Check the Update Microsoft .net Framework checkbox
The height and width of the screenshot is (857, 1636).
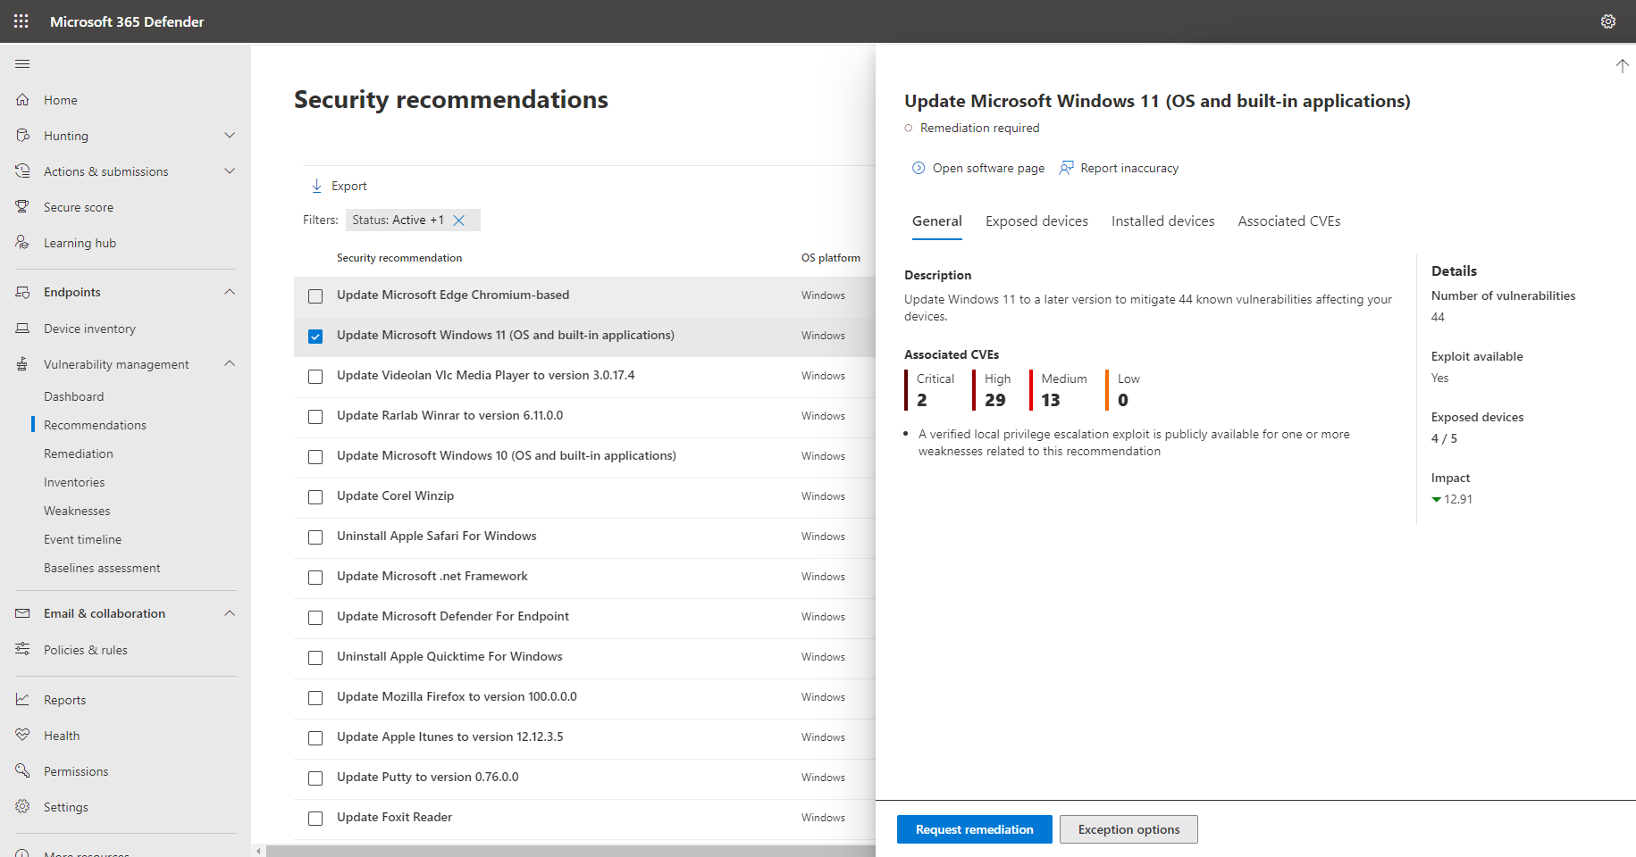[x=315, y=578]
